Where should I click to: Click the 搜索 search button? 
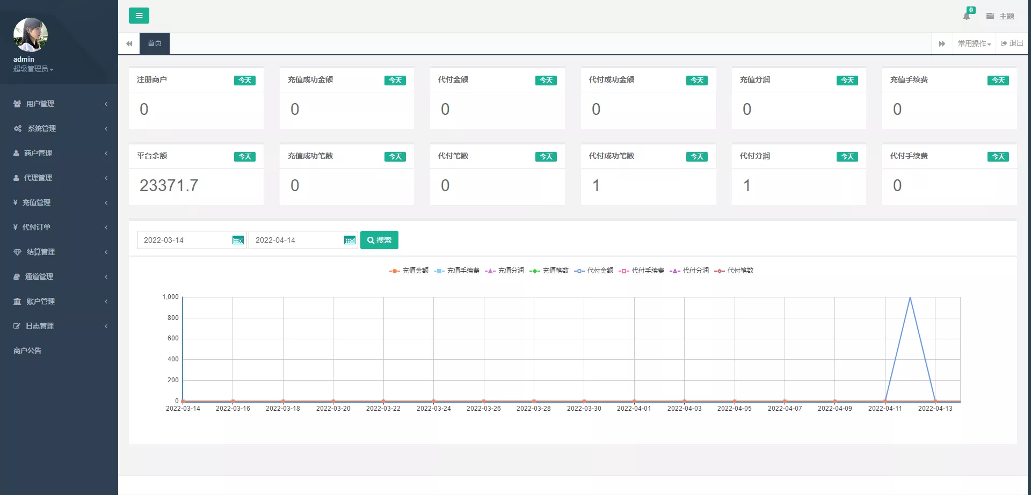tap(379, 240)
